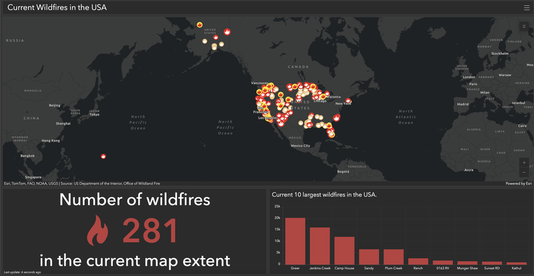Click the Stockholm label on the map
Viewport: 534px width, 276px height.
(x=499, y=53)
